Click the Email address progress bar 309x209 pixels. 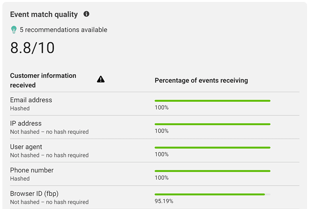click(x=212, y=101)
